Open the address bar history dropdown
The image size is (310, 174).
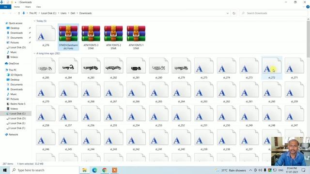[227, 13]
